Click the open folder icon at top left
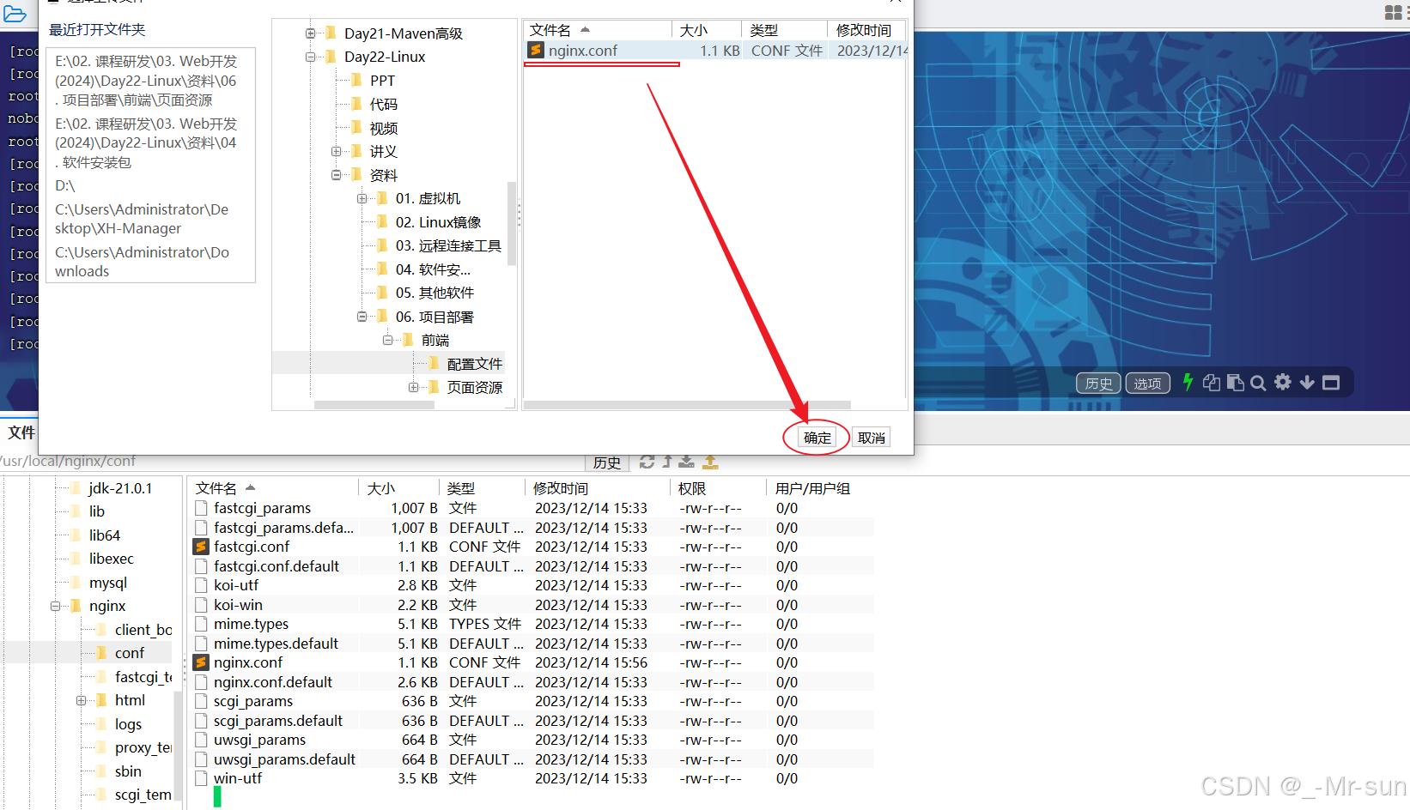The image size is (1410, 810). [15, 14]
